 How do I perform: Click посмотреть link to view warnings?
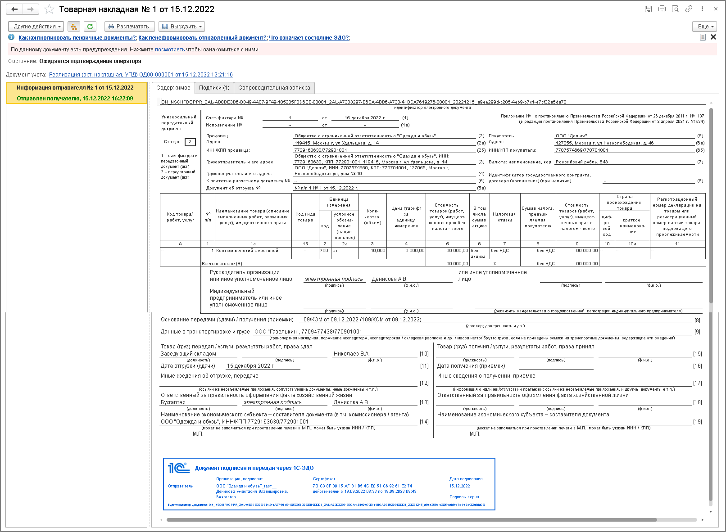click(170, 50)
